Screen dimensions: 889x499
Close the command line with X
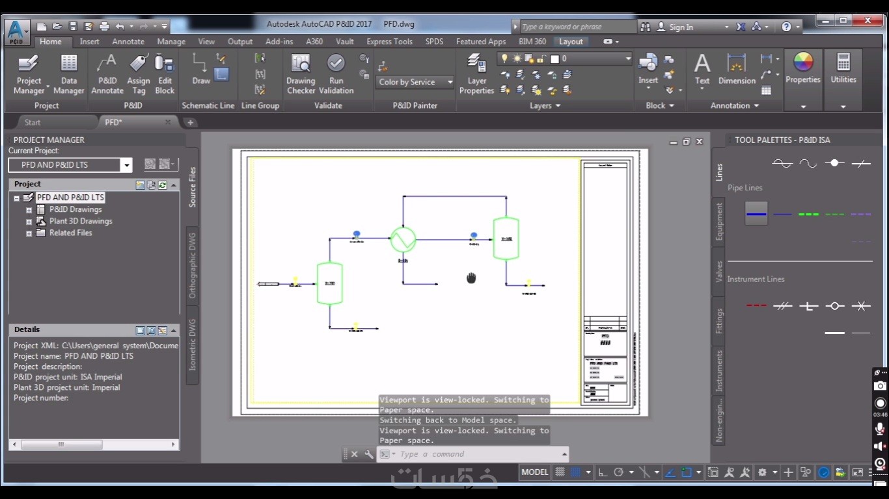354,454
